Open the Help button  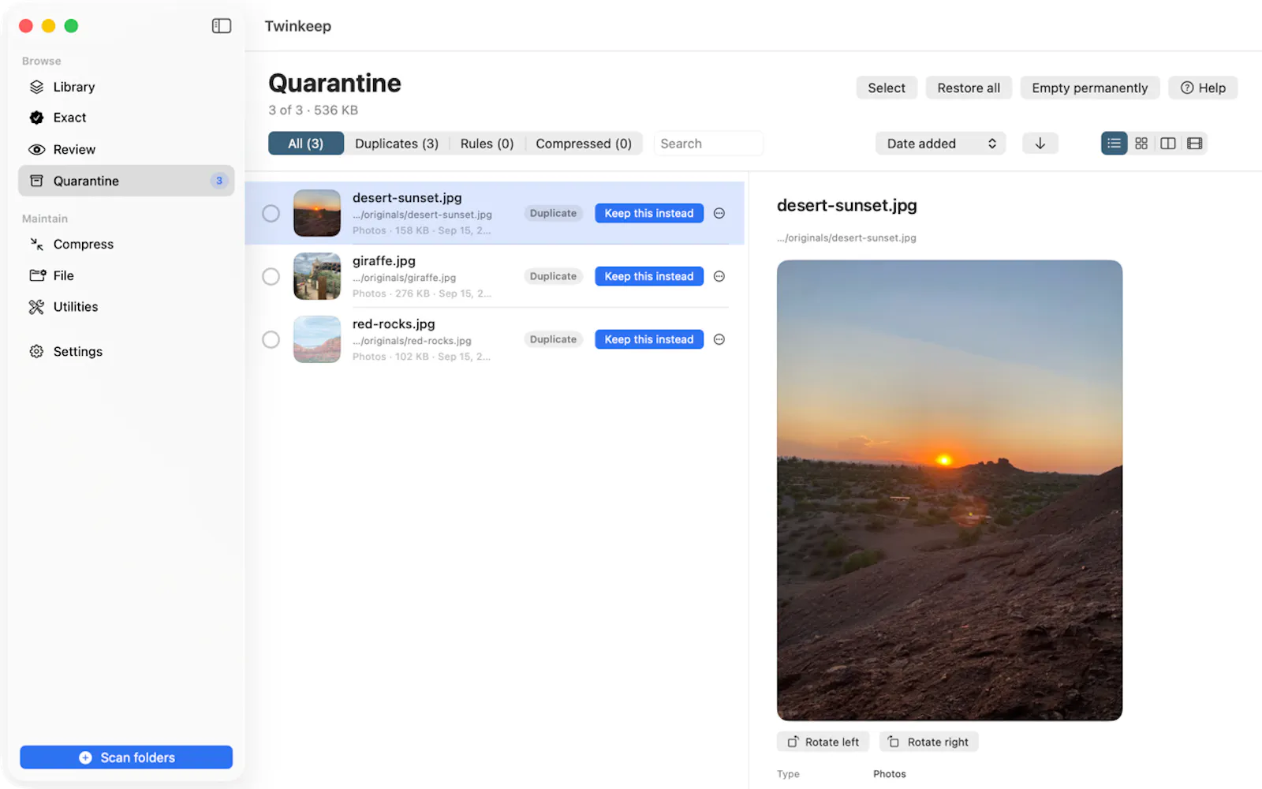[x=1203, y=88]
